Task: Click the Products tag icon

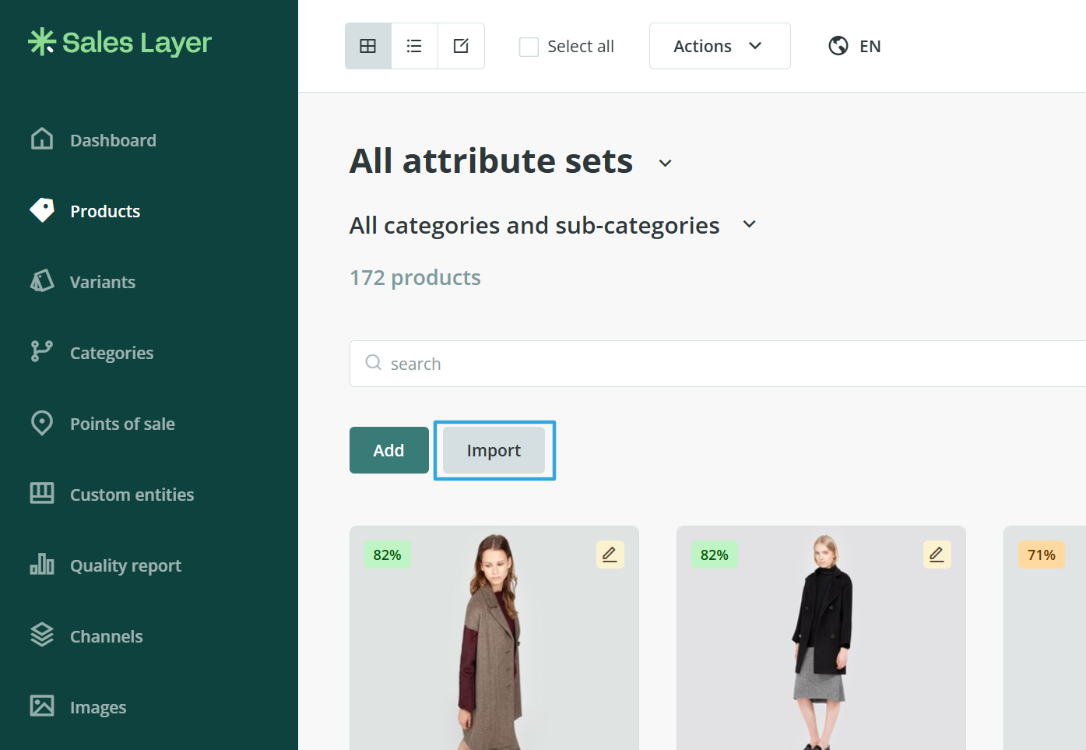Action: coord(42,210)
